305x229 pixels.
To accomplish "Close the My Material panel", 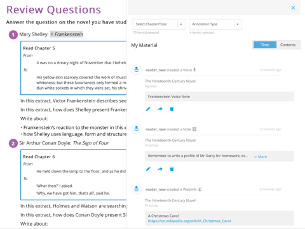I will click(293, 8).
